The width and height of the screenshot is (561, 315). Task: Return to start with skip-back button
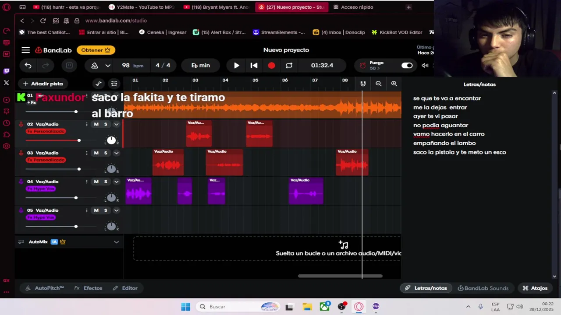tap(254, 66)
